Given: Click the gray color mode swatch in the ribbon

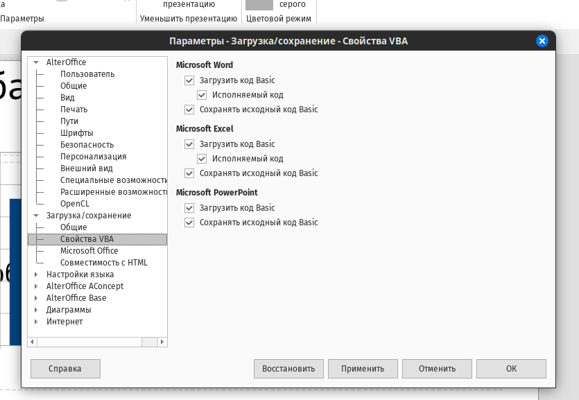Looking at the screenshot, I should (x=259, y=4).
